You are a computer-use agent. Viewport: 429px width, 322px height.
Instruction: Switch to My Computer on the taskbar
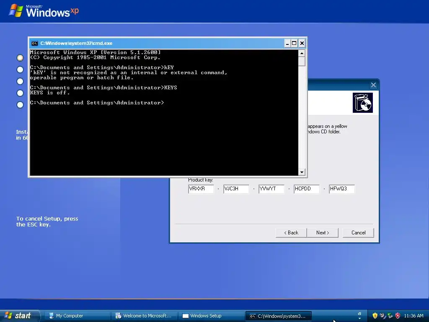77,316
